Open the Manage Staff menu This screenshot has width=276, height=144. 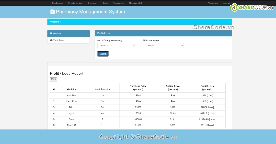[136, 3]
